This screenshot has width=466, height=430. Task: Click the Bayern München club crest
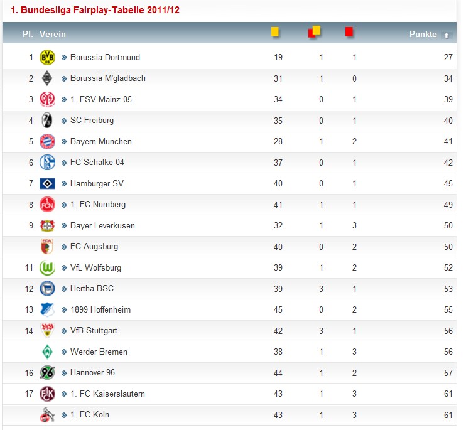click(47, 141)
